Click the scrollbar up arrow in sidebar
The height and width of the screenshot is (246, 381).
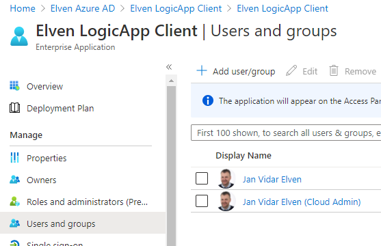coord(171,81)
